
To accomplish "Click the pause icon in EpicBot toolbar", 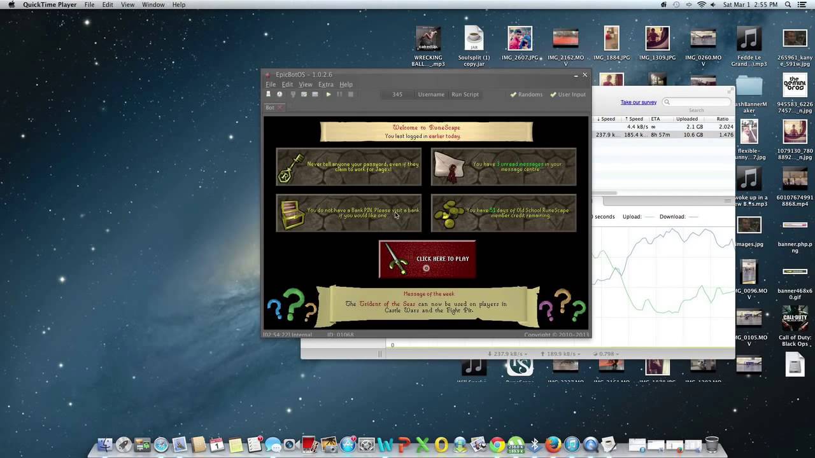I will [339, 94].
